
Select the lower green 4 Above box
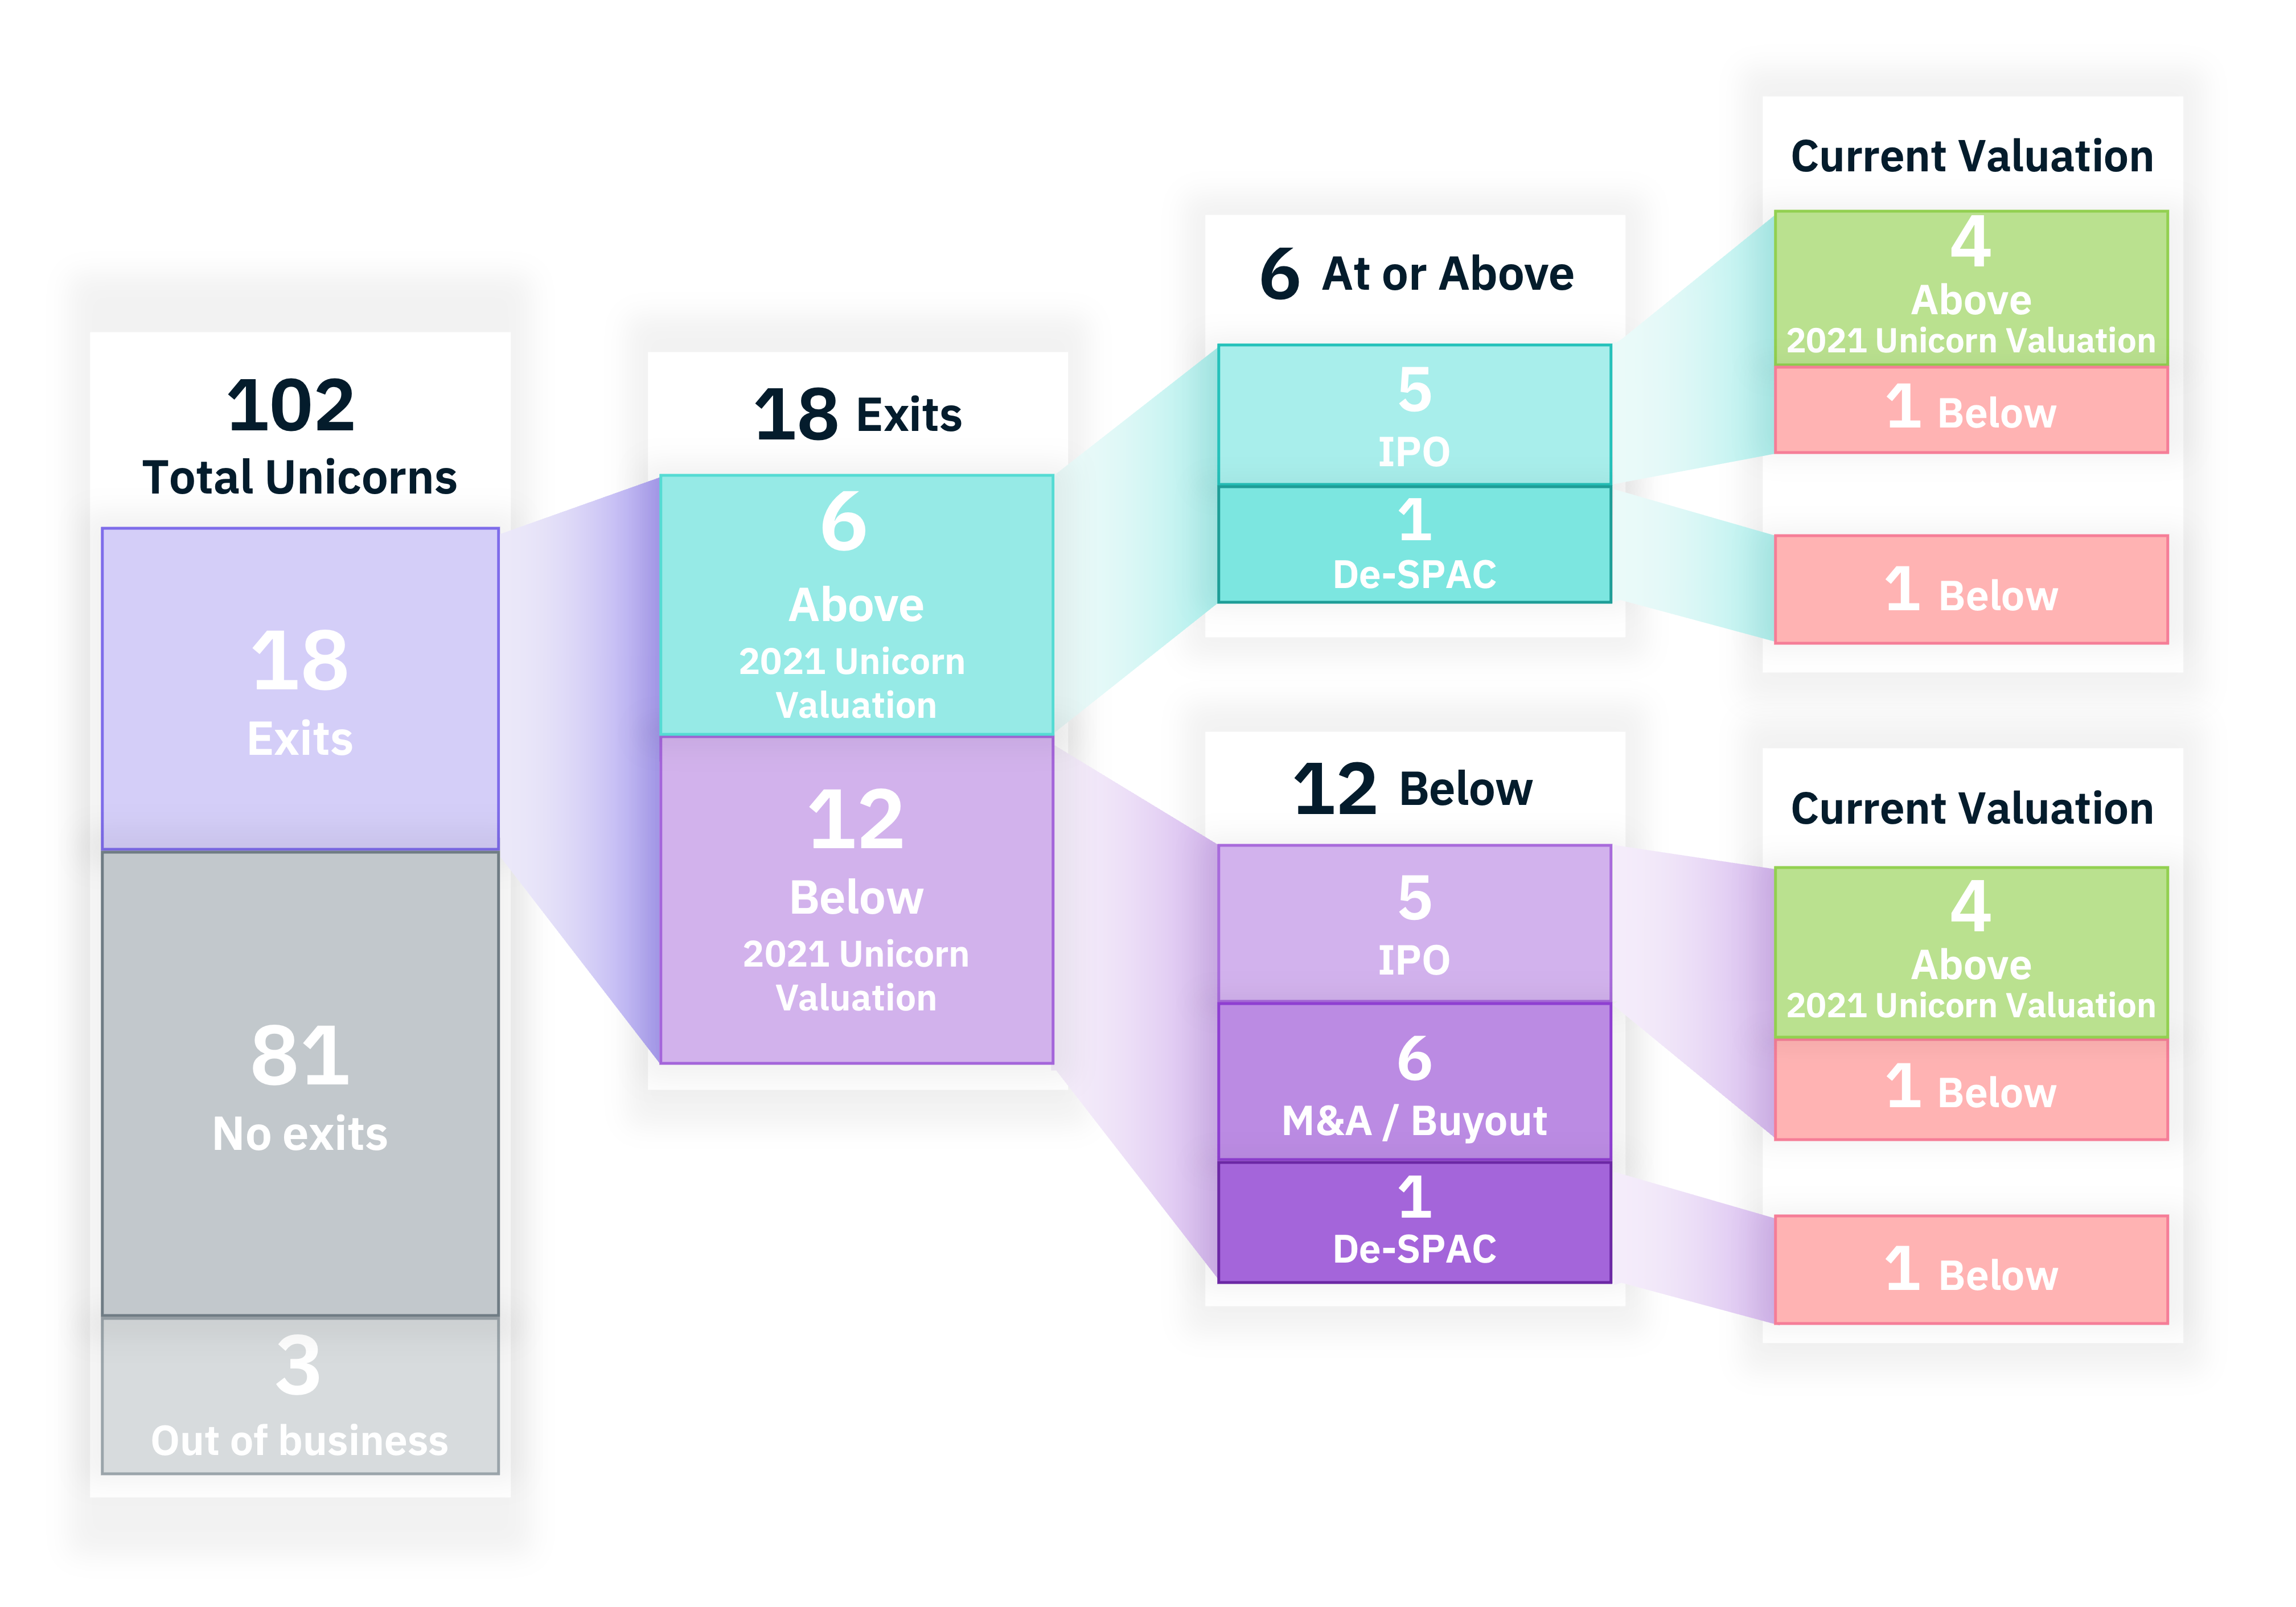(x=1971, y=953)
